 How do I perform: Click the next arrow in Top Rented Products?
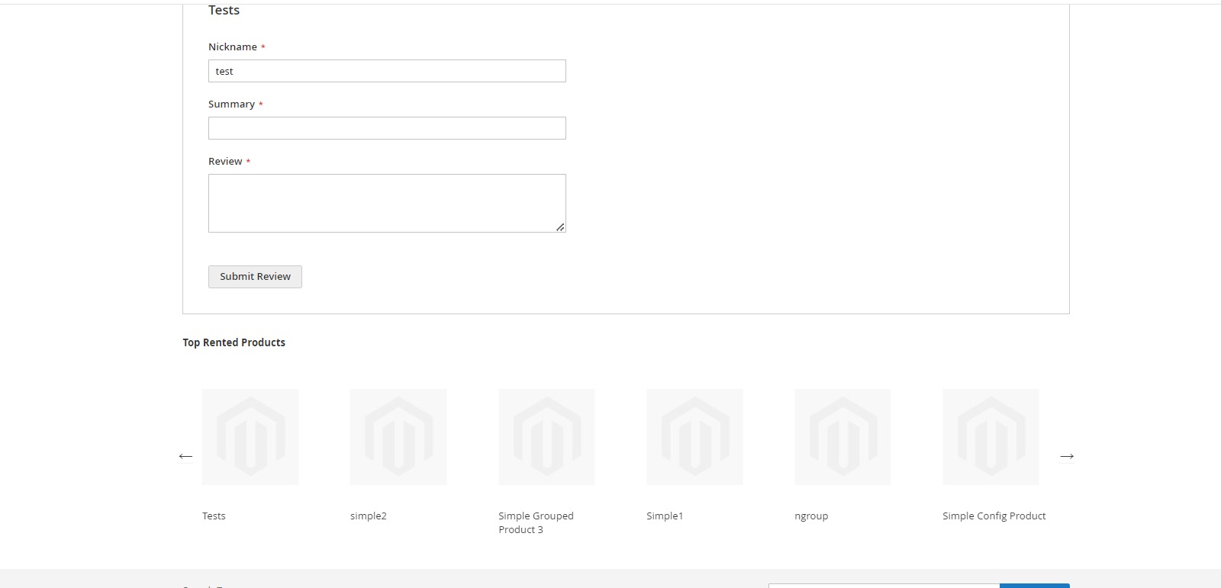[1067, 456]
